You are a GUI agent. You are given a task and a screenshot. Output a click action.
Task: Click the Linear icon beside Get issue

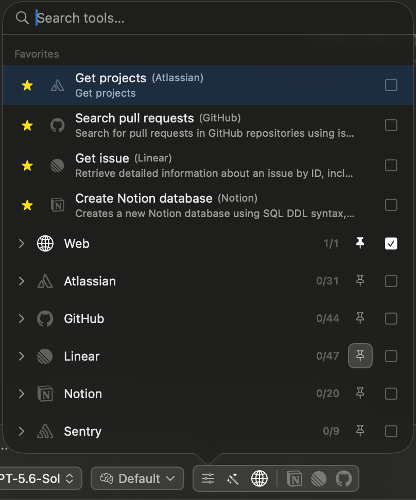point(58,166)
